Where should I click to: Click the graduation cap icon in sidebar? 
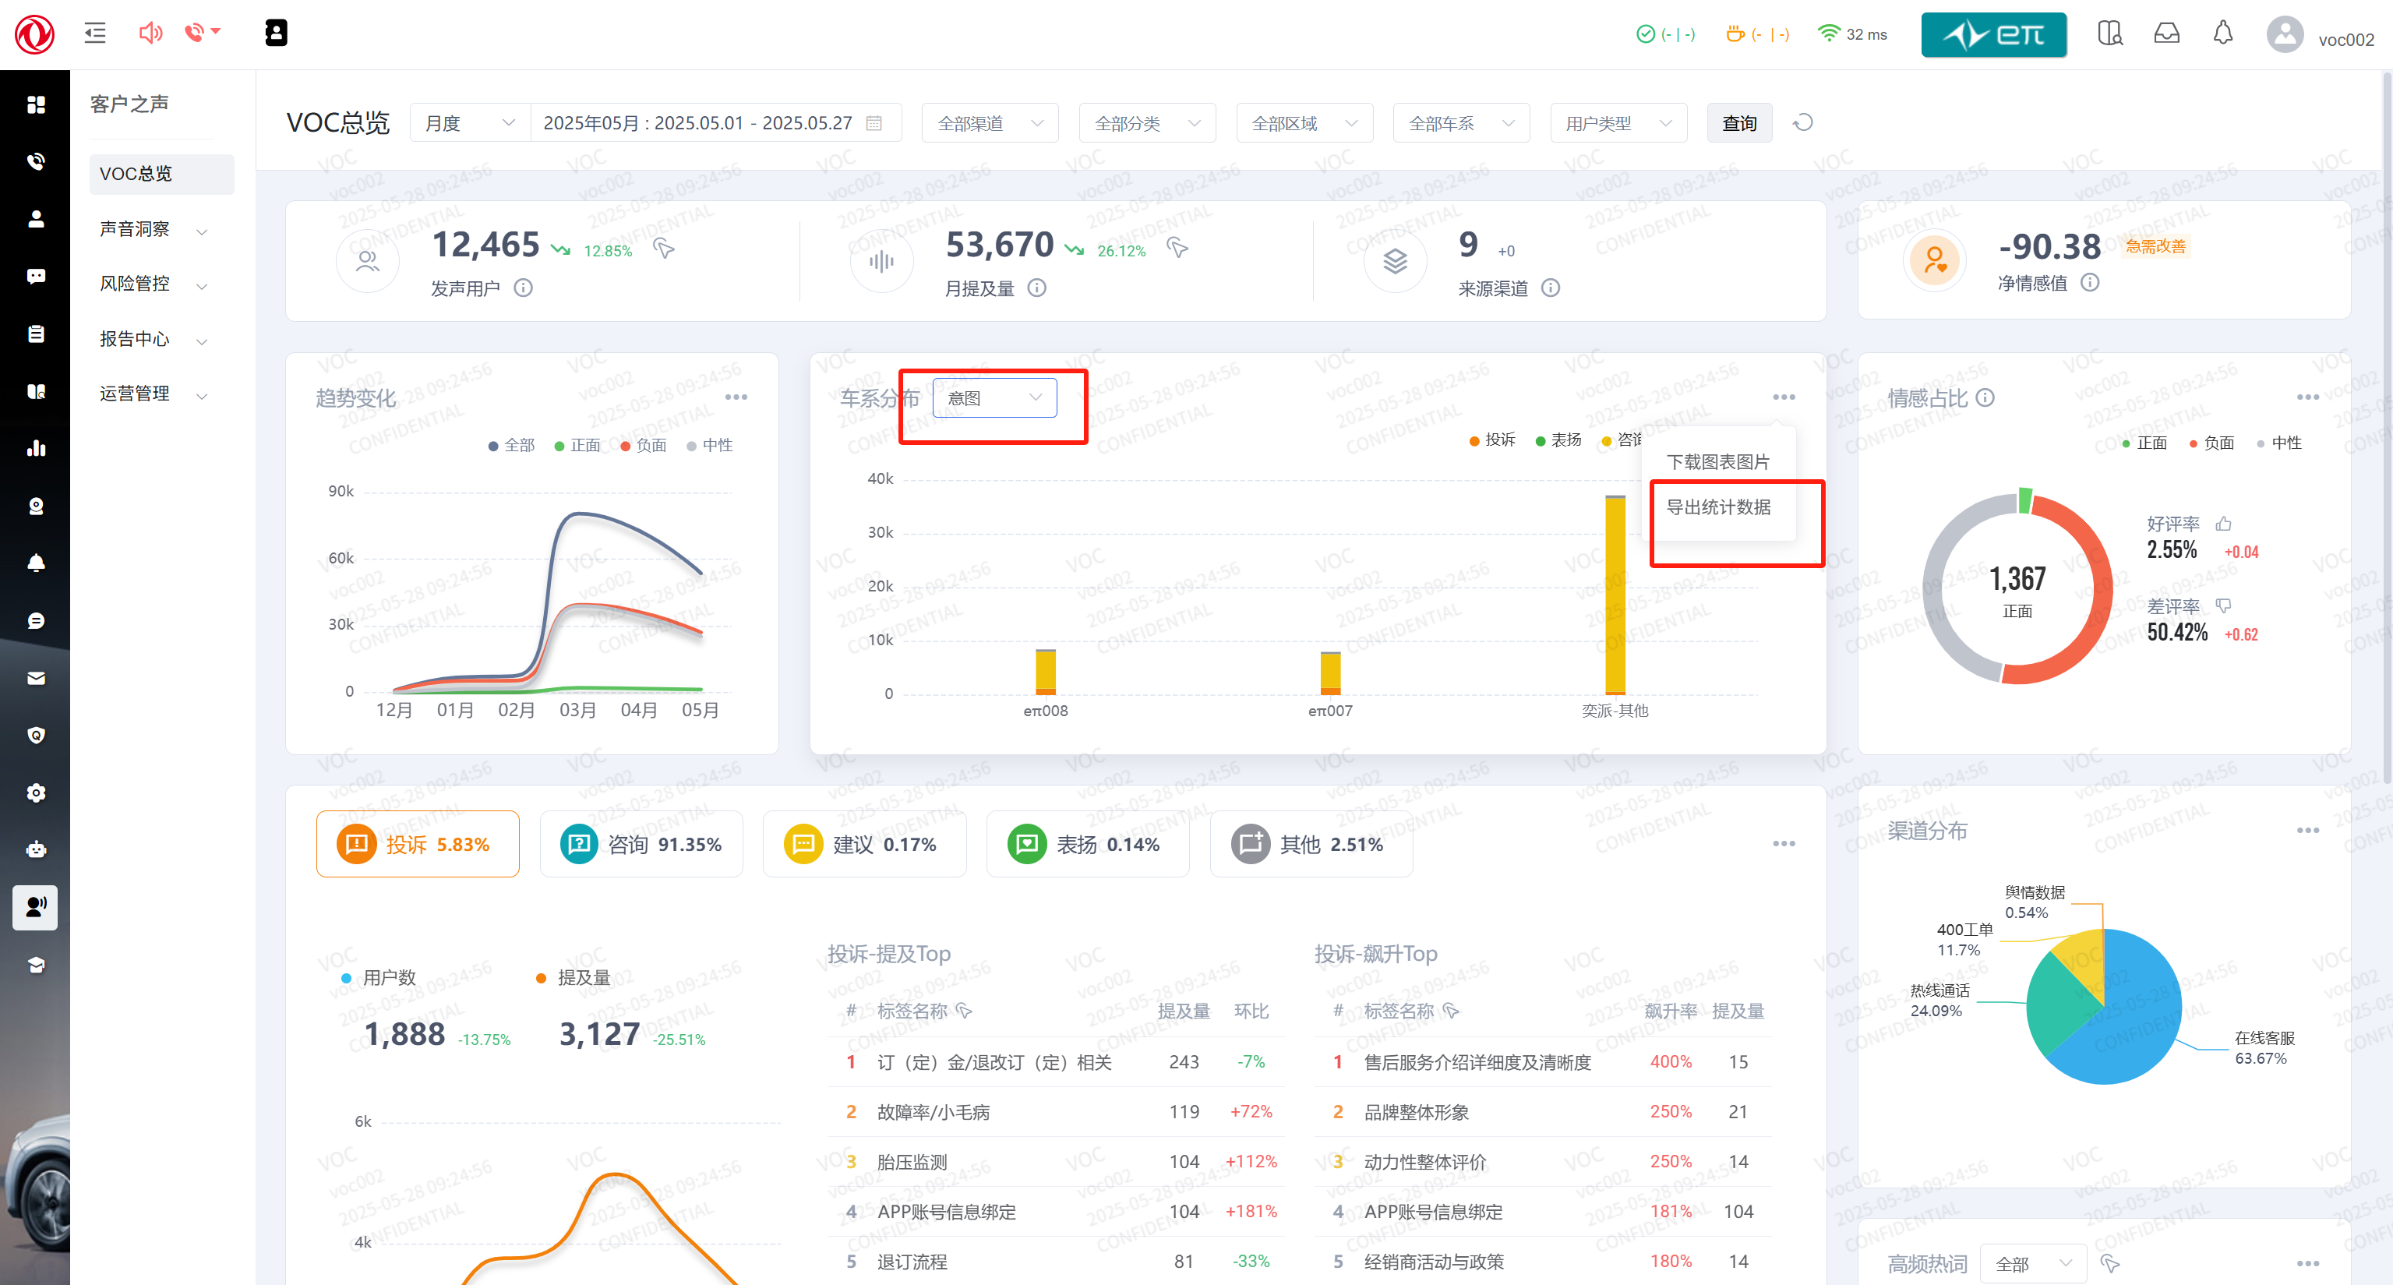click(35, 965)
